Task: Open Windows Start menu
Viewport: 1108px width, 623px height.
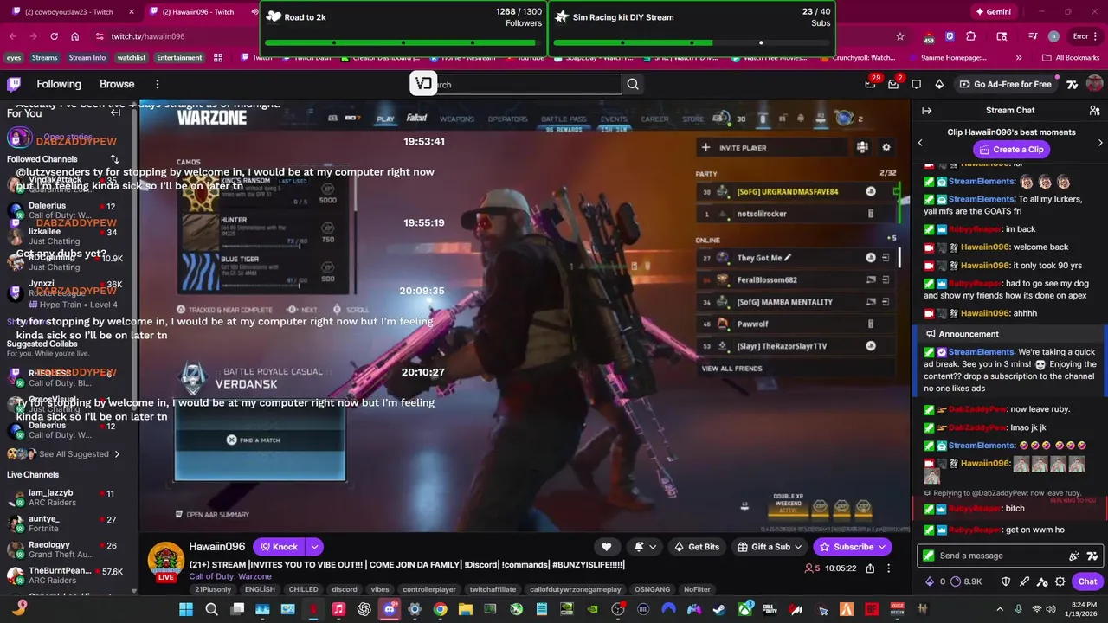Action: [x=186, y=609]
